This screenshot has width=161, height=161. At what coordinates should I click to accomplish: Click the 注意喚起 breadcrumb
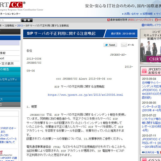click(9, 25)
